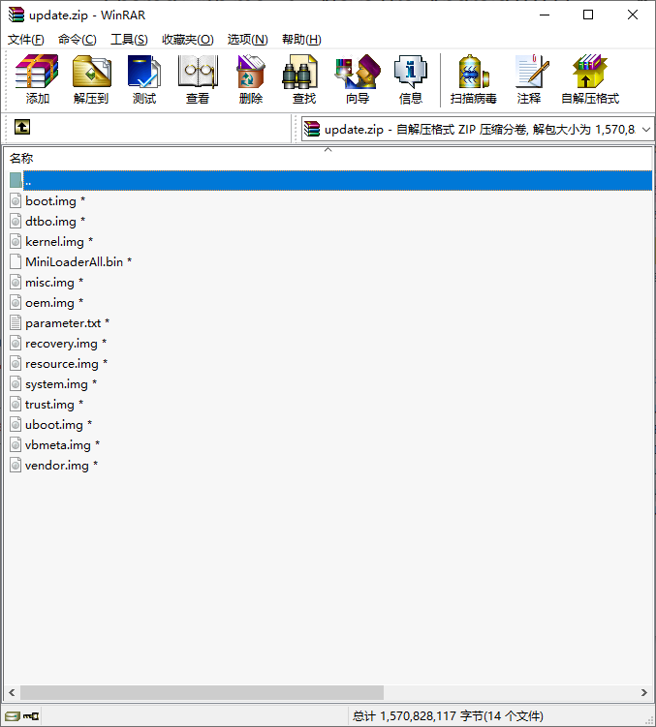Click the key password icon in status bar
This screenshot has width=656, height=727.
[x=31, y=716]
